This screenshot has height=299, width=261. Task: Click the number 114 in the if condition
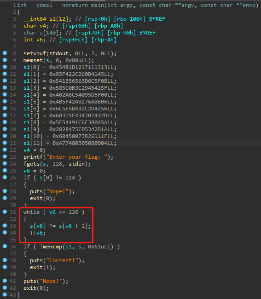pyautogui.click(x=70, y=178)
